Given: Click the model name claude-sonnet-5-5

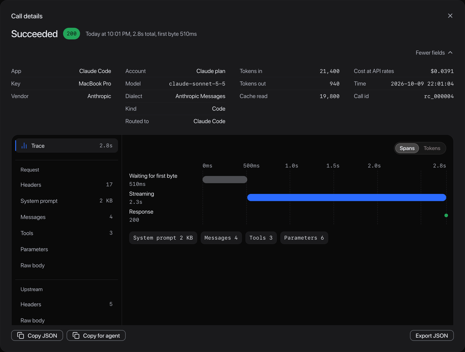Looking at the screenshot, I should click(197, 84).
